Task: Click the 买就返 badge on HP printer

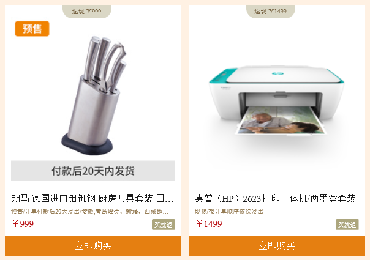Action: [347, 225]
